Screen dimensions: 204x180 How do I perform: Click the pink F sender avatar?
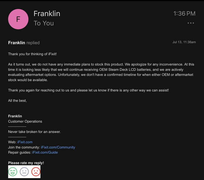point(18,19)
